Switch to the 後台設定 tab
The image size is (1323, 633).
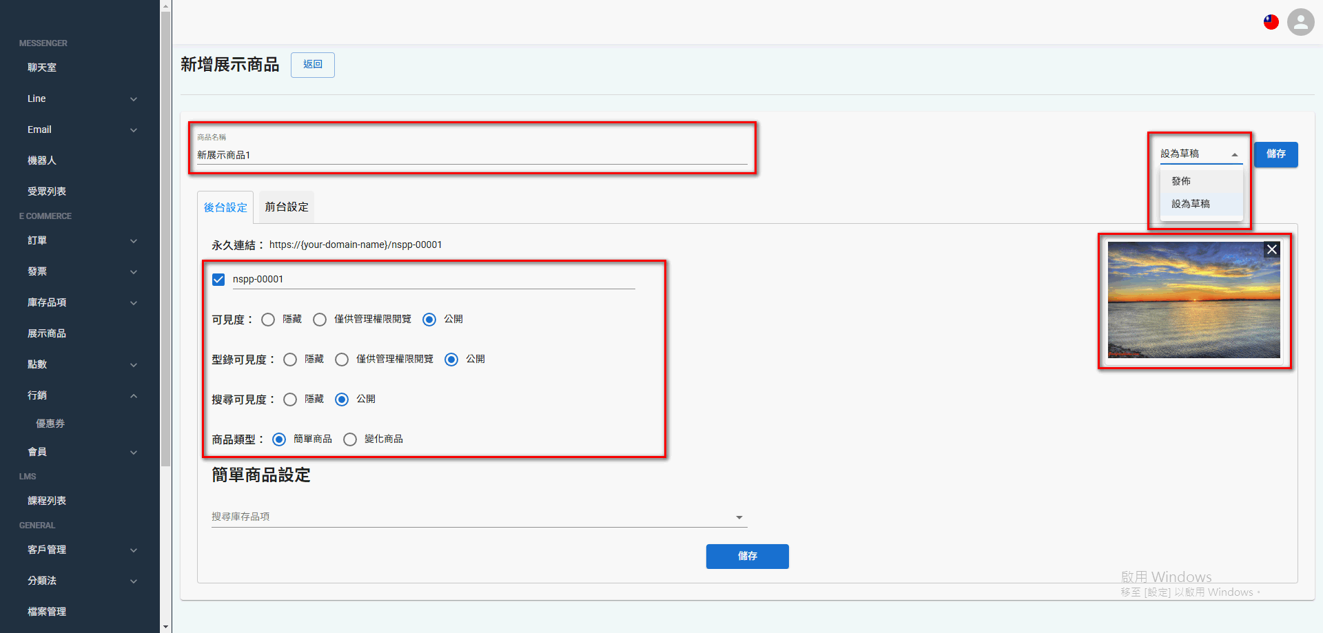click(x=225, y=207)
